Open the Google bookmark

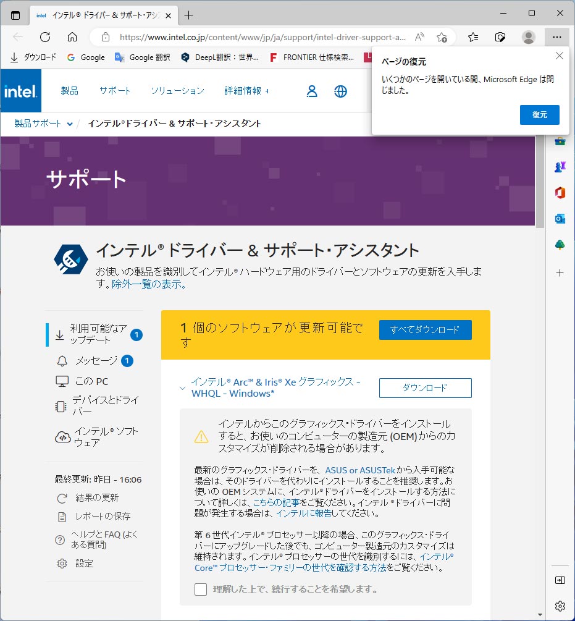(x=86, y=57)
